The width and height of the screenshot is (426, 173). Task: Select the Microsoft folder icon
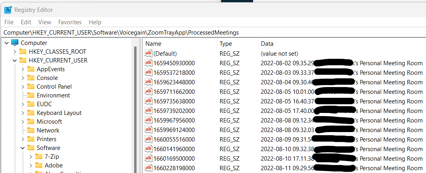(x=31, y=121)
